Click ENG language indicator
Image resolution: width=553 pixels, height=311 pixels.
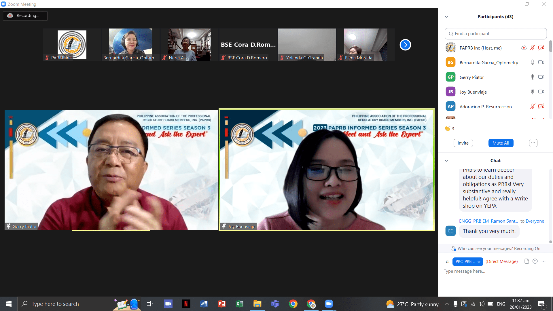click(501, 304)
